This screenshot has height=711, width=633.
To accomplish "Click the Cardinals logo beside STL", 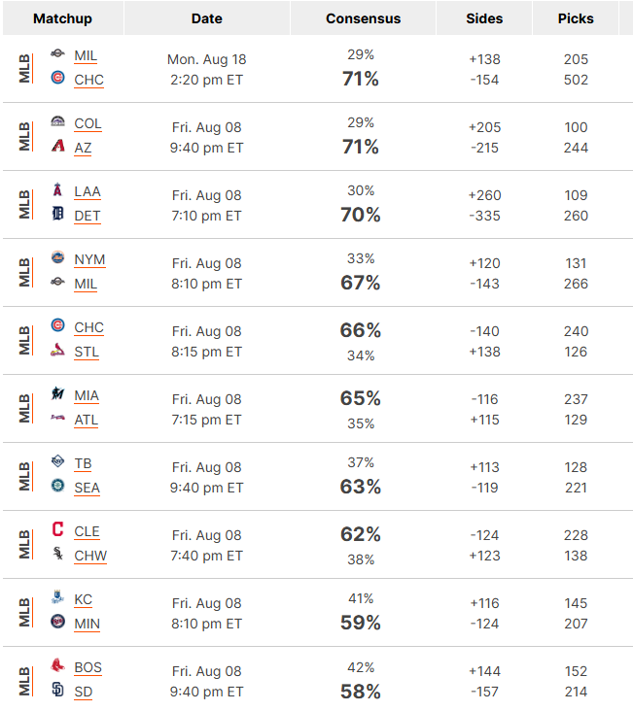I will [x=57, y=350].
